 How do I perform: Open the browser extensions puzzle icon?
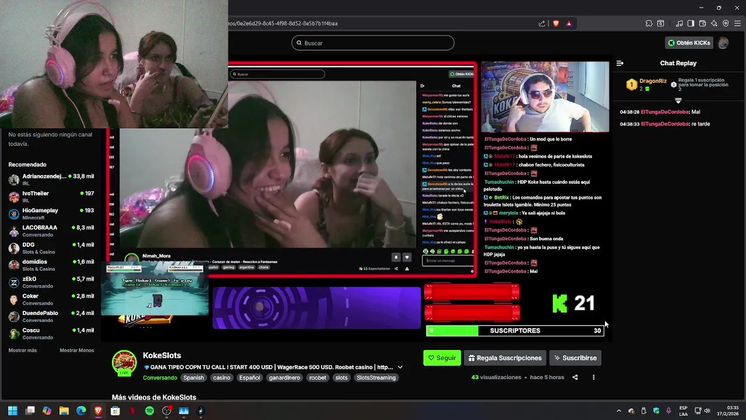tap(649, 23)
